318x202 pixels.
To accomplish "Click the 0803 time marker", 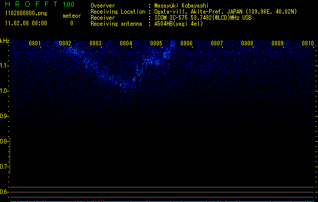I will (x=96, y=43).
